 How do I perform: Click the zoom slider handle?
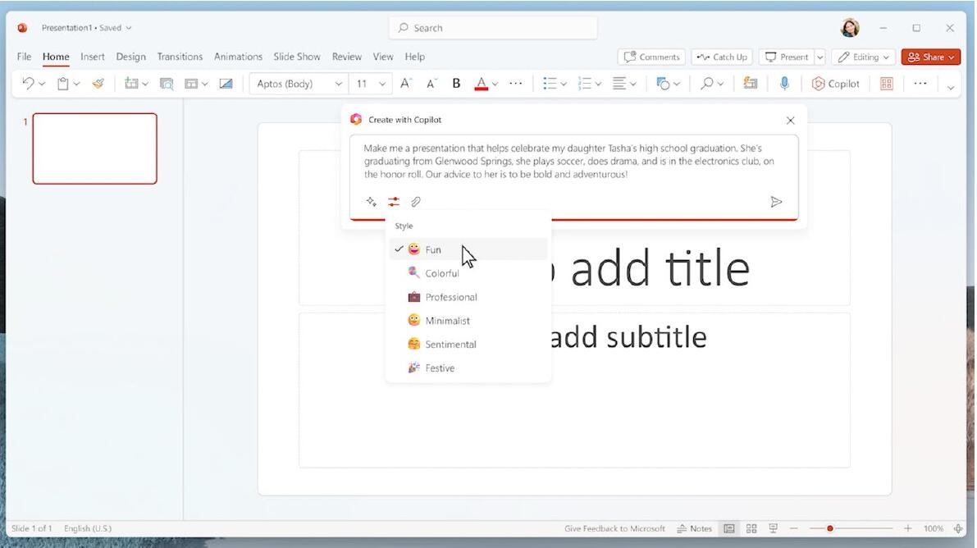(x=830, y=528)
